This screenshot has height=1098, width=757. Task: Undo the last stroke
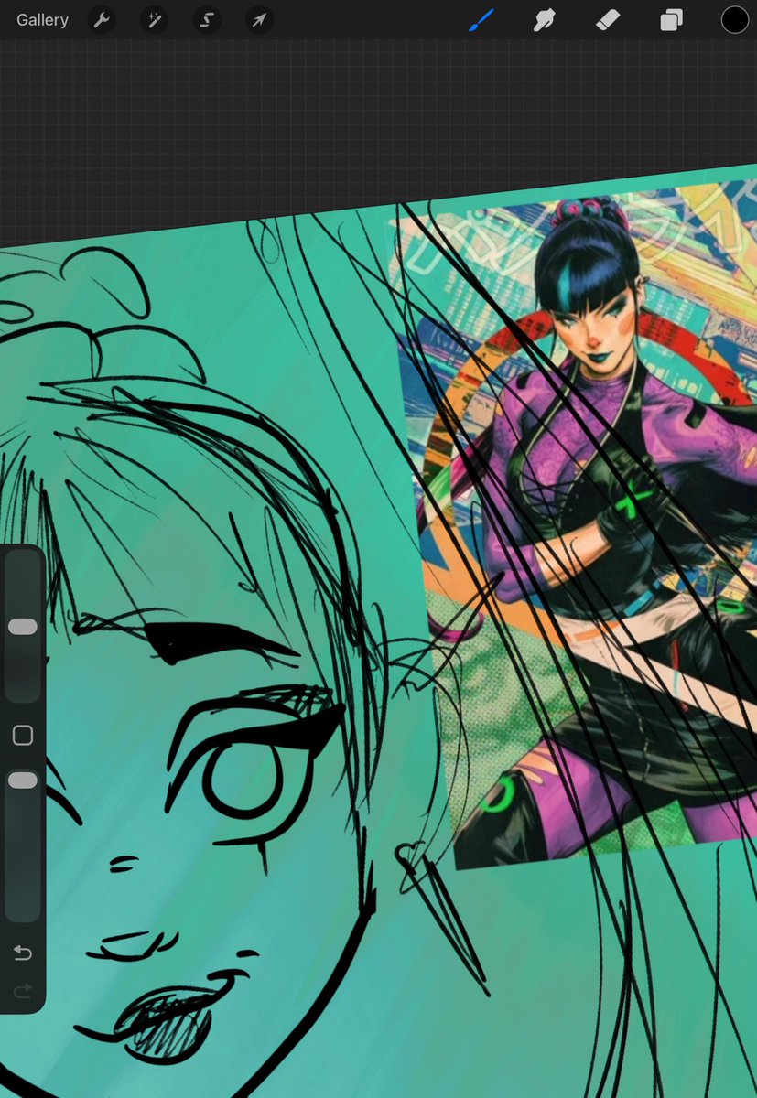pyautogui.click(x=23, y=953)
